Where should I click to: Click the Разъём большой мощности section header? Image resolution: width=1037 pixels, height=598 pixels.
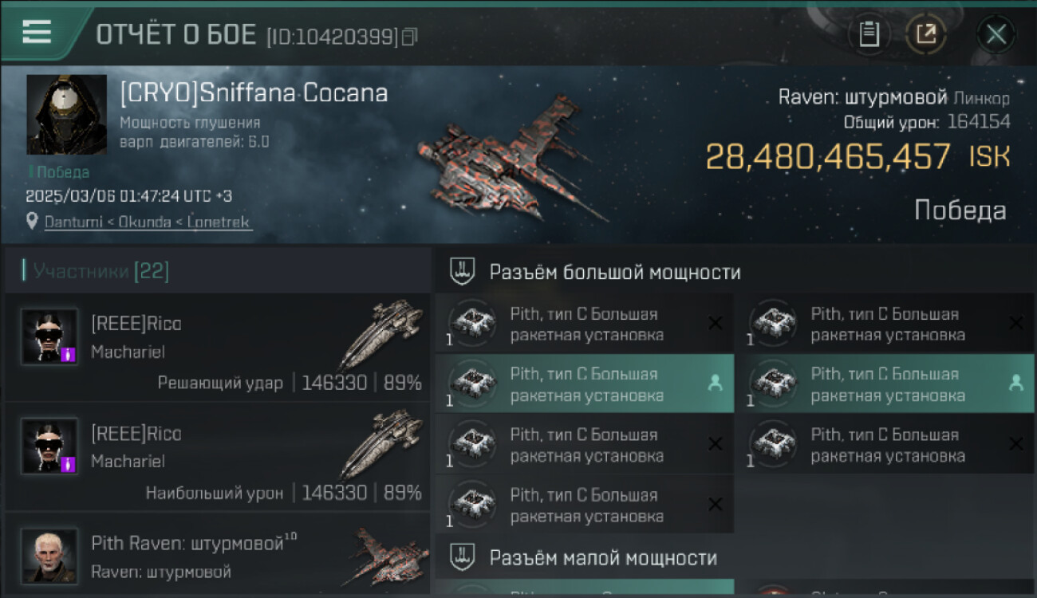pyautogui.click(x=615, y=272)
